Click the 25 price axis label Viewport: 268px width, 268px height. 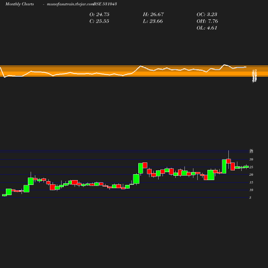coord(251,167)
